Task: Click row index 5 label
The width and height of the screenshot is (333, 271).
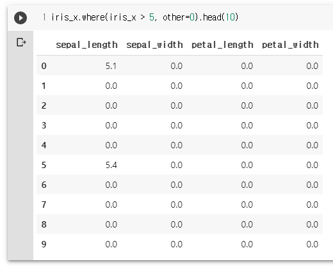Action: pos(44,165)
